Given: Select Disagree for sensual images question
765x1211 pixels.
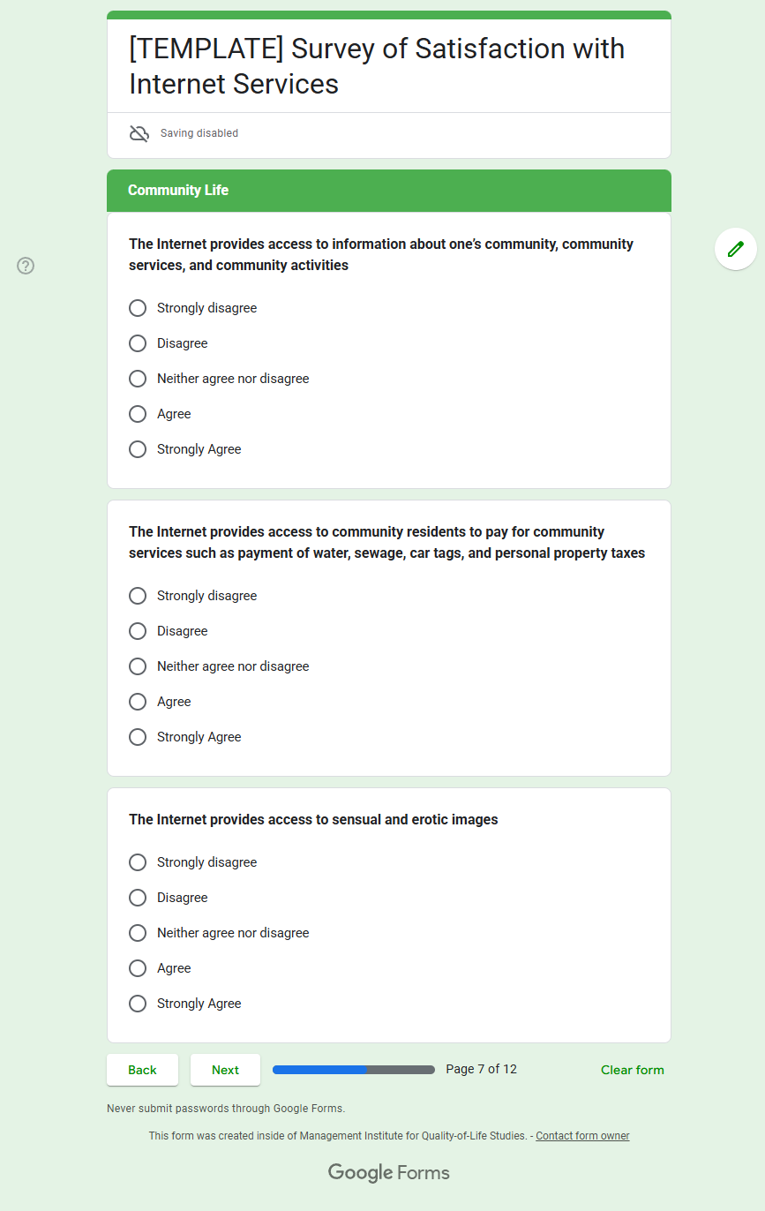Looking at the screenshot, I should click(x=138, y=898).
